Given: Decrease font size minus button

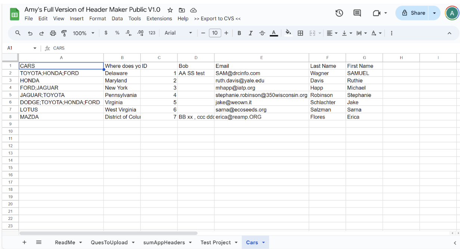Looking at the screenshot, I should click(203, 33).
